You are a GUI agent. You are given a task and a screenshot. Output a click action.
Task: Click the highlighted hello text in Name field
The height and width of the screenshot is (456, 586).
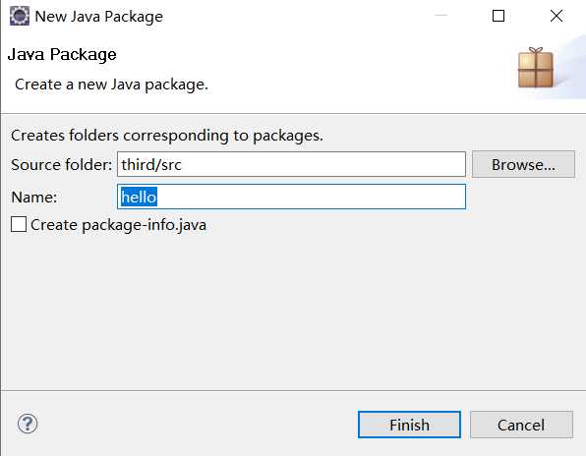point(139,197)
